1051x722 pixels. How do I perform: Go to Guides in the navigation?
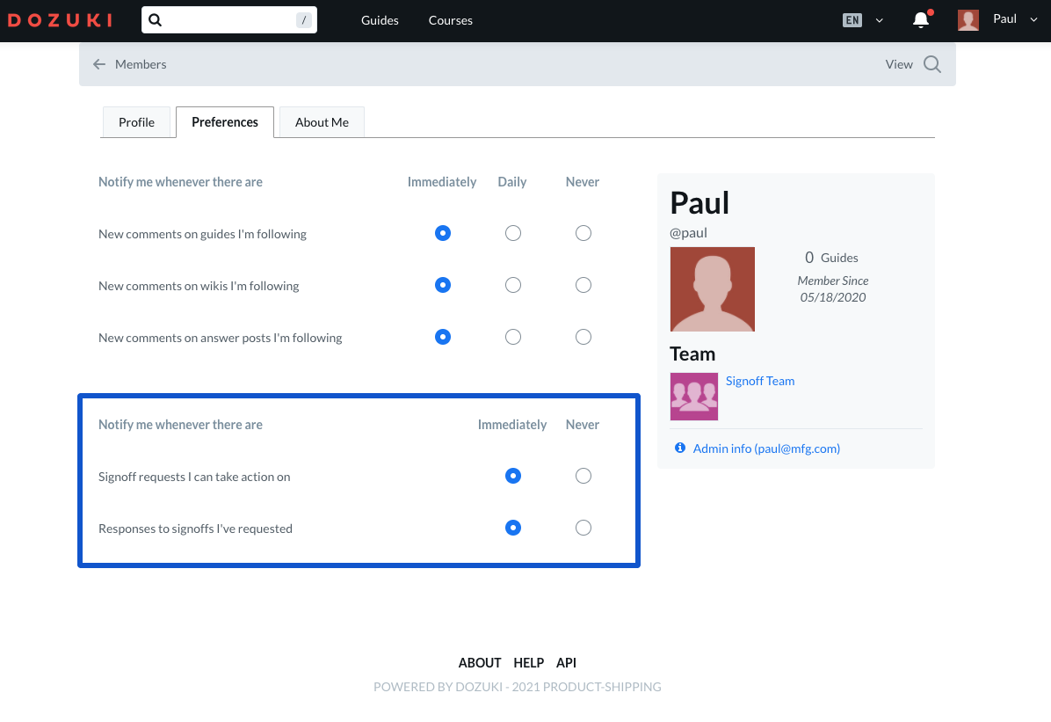[380, 20]
